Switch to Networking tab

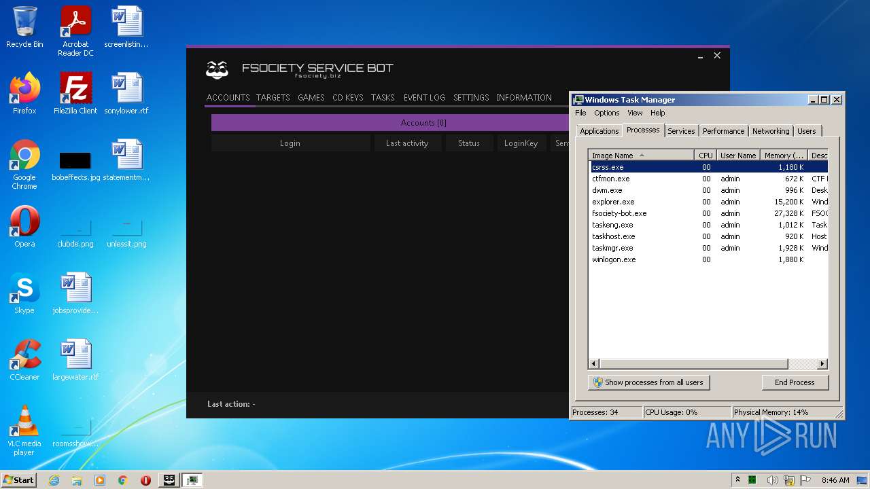pos(771,131)
